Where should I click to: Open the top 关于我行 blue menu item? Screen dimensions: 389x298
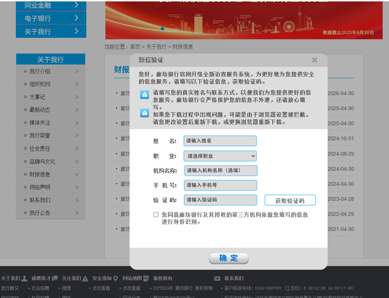(x=51, y=32)
